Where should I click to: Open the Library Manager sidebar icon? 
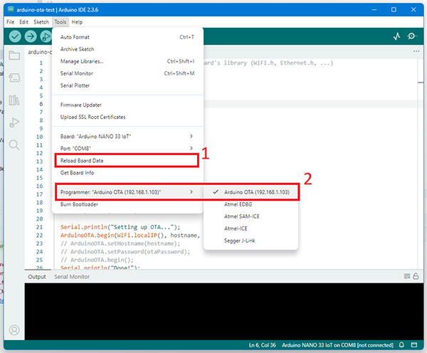pos(14,100)
